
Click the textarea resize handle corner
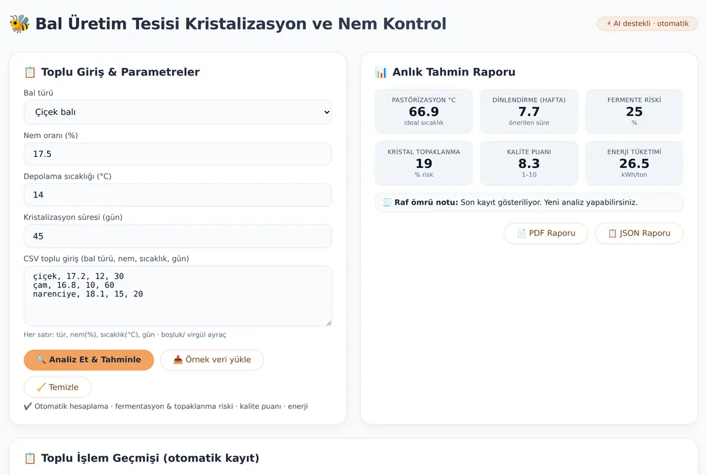point(328,322)
